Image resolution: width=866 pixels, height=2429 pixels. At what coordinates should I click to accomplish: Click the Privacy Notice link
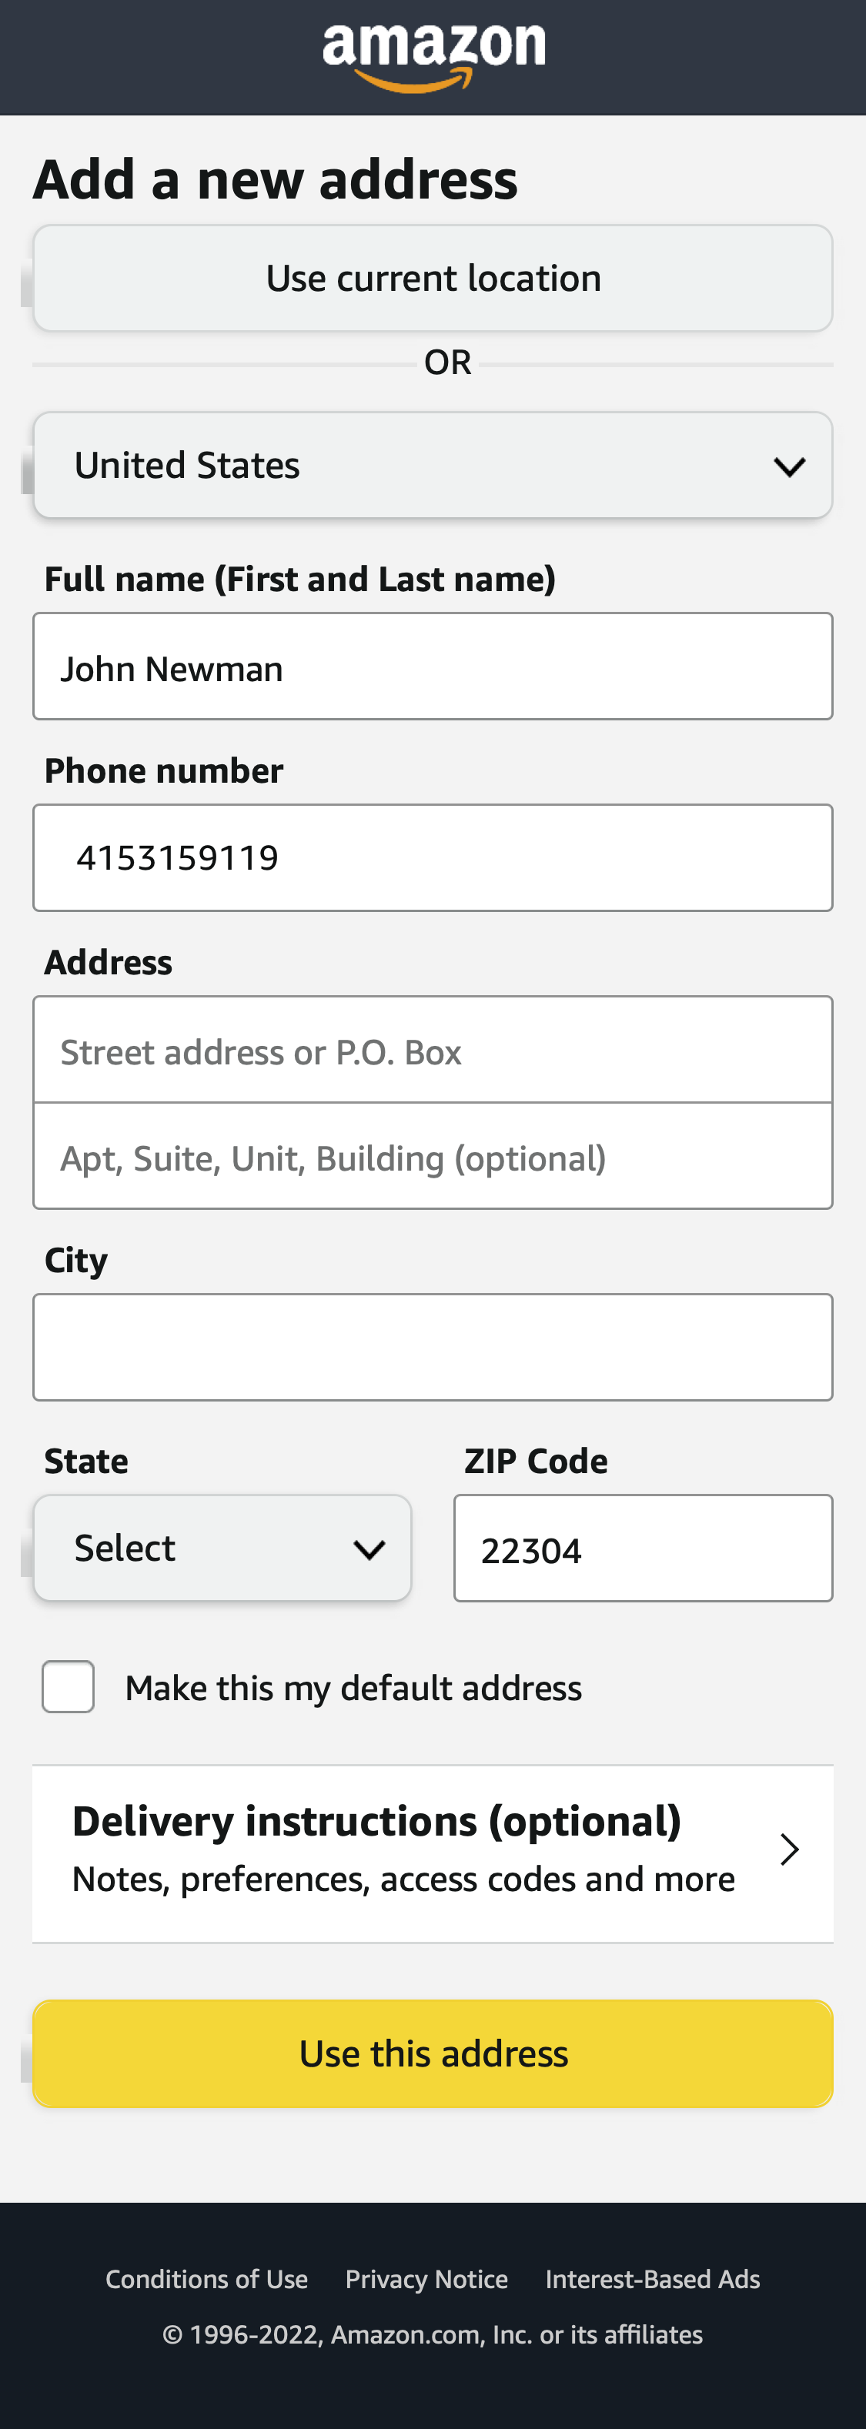[426, 2278]
